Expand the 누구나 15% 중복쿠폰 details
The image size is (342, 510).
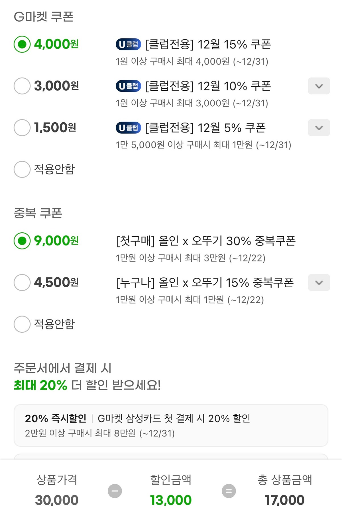tap(319, 283)
